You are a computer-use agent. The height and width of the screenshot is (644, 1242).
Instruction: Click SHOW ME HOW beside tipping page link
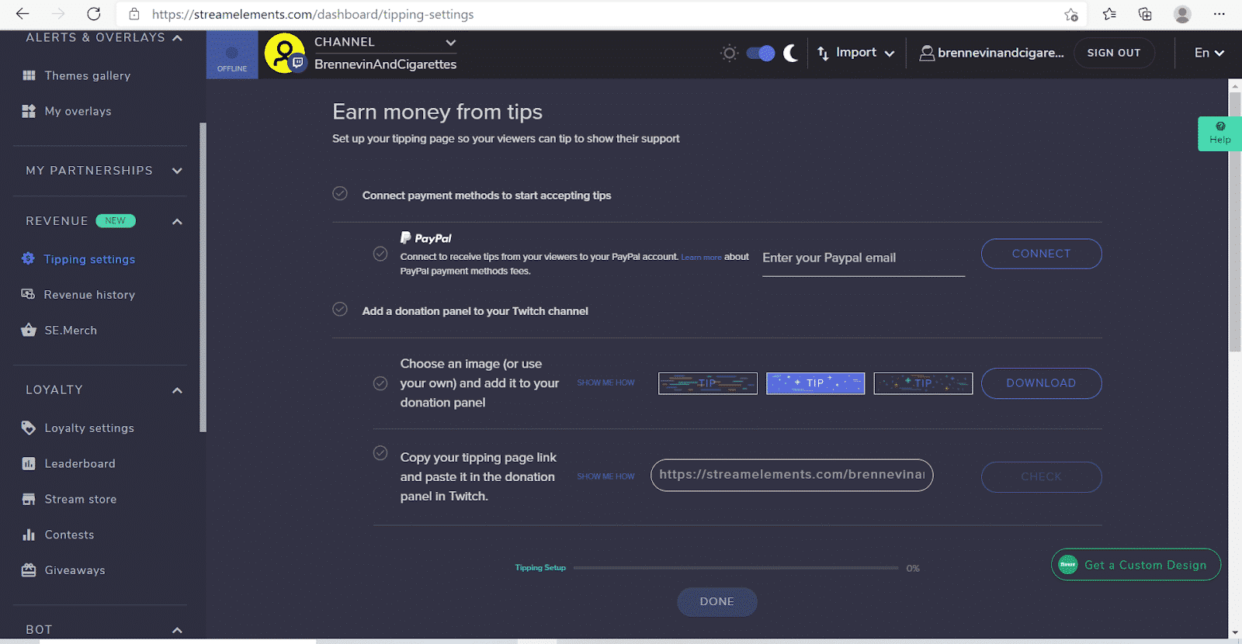[605, 476]
